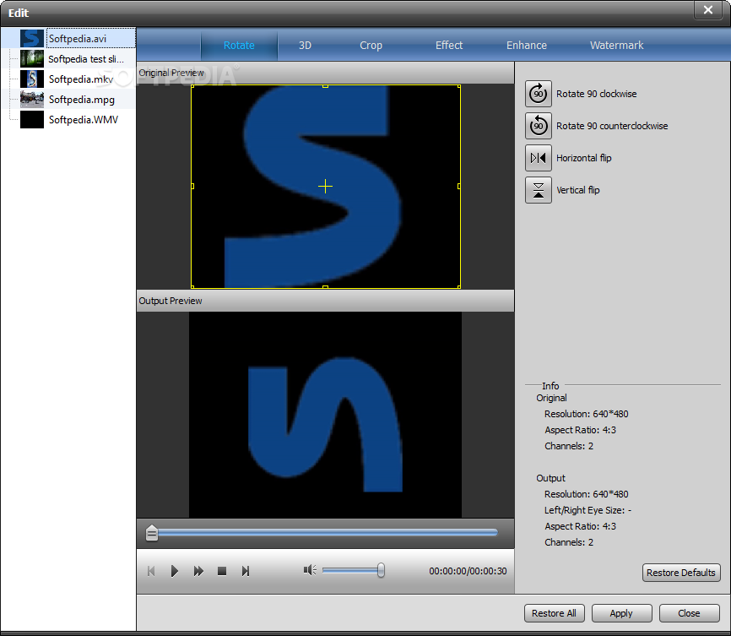Click the Rotate 90 counterclockwise icon
The height and width of the screenshot is (636, 731).
click(x=538, y=126)
